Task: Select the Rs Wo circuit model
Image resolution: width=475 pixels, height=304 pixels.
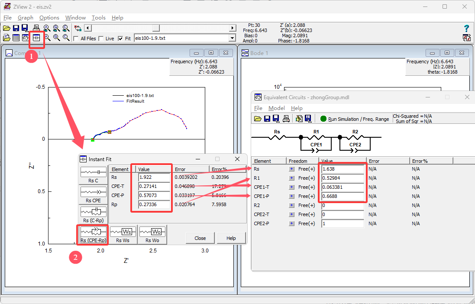Action: (152, 234)
